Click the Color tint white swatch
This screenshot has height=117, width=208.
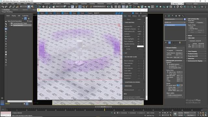(x=140, y=46)
